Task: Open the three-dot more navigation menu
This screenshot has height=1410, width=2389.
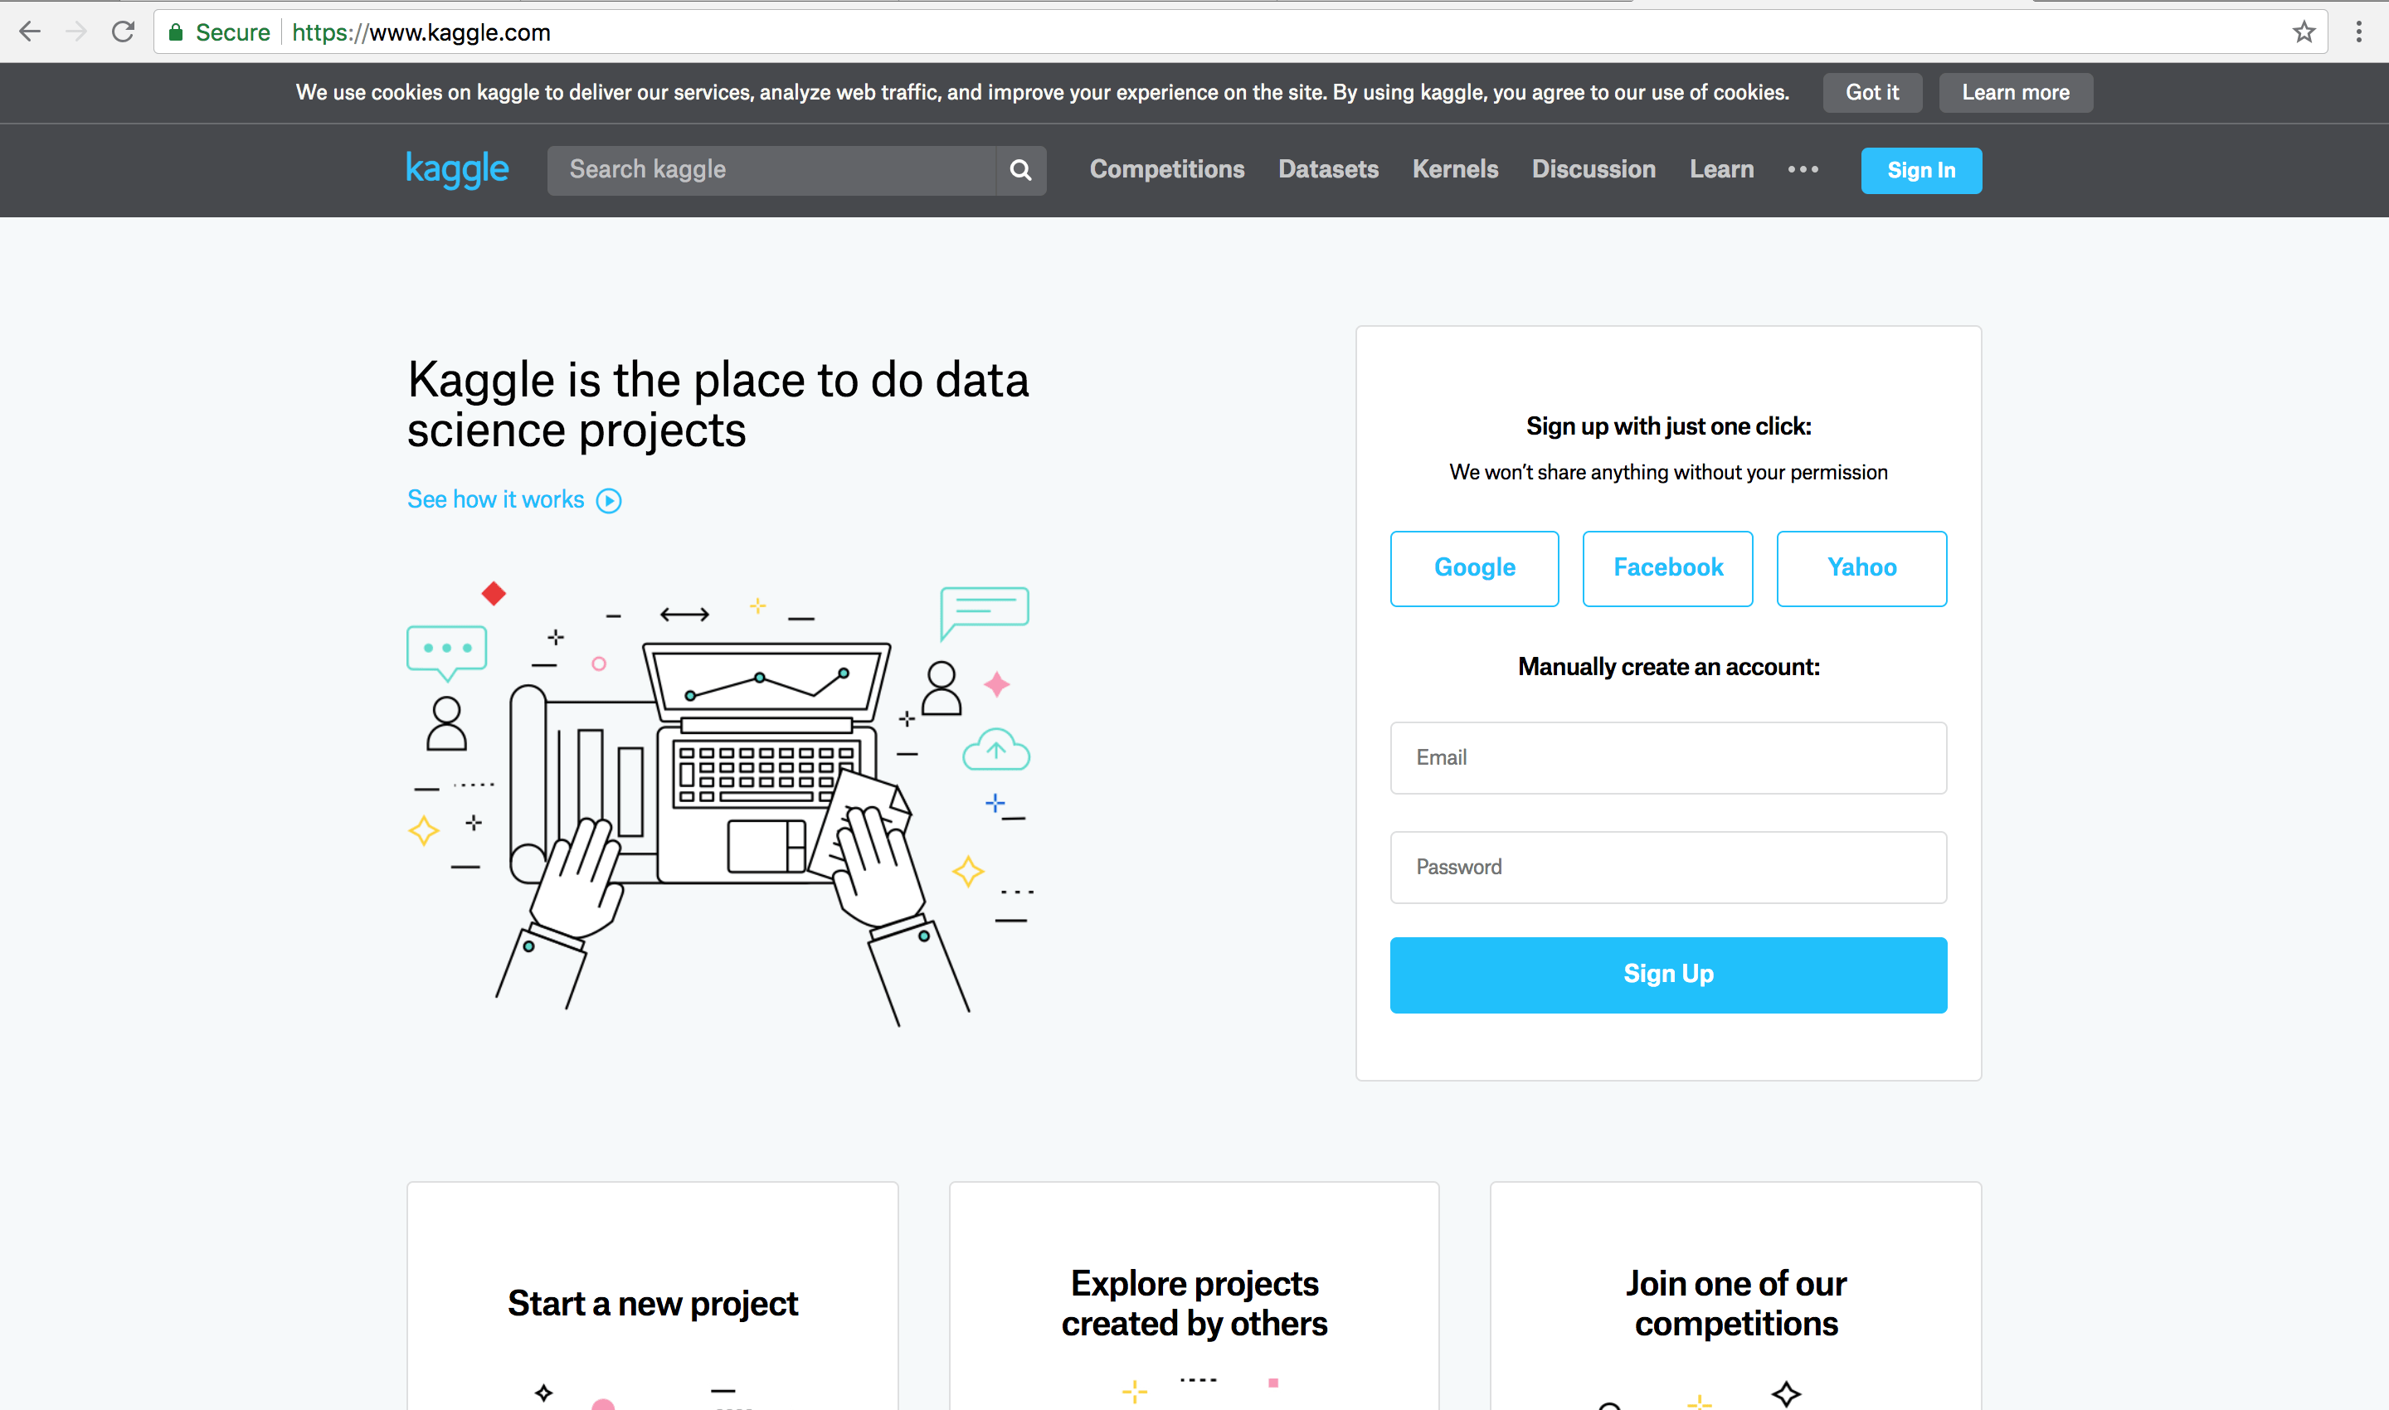Action: click(1803, 170)
